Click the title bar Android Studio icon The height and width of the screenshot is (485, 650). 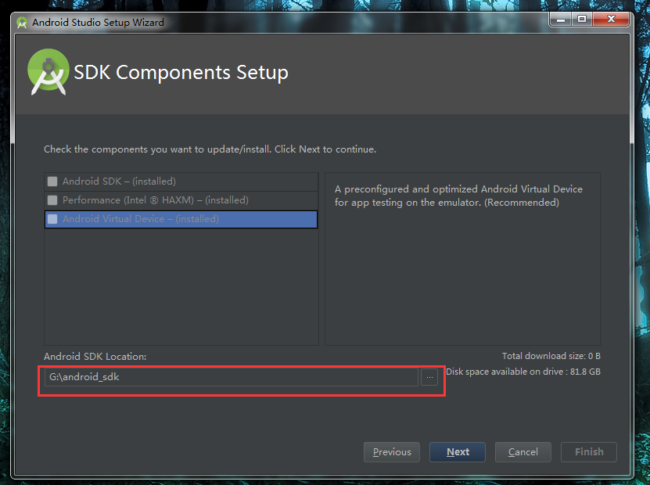tap(22, 23)
